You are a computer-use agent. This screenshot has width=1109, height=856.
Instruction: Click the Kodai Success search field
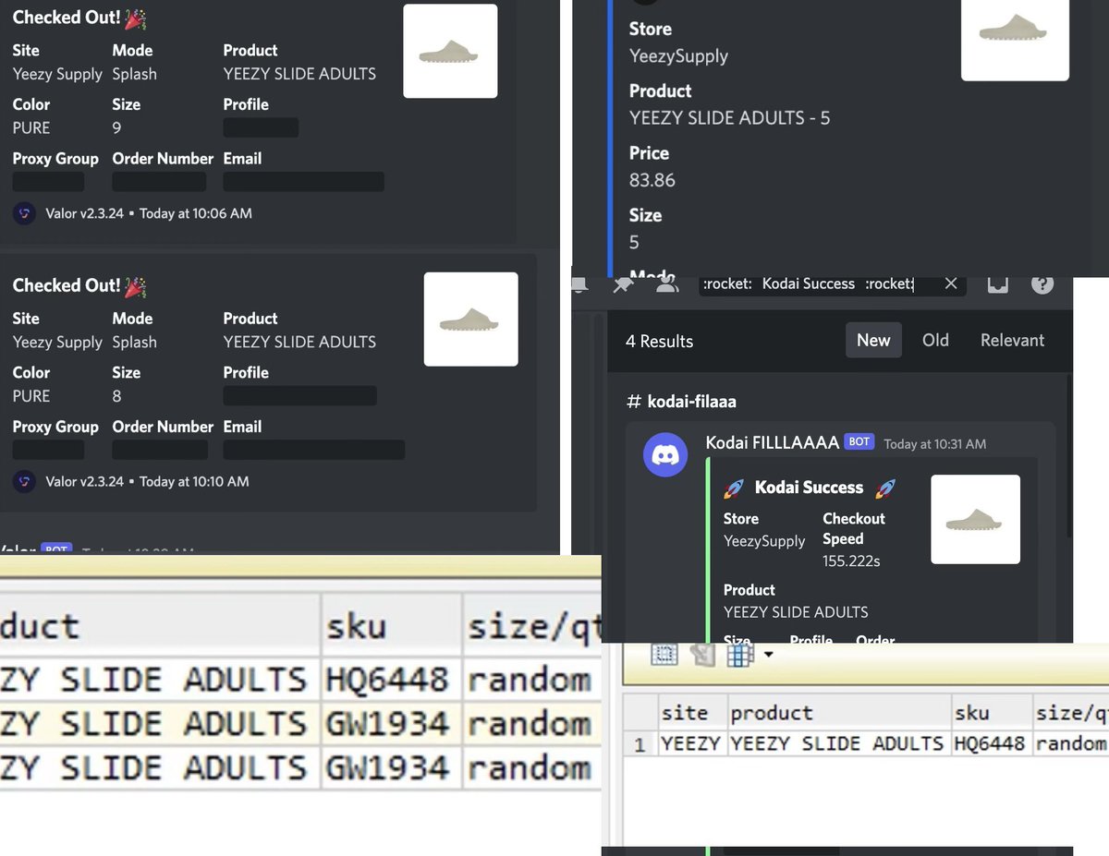(x=832, y=284)
